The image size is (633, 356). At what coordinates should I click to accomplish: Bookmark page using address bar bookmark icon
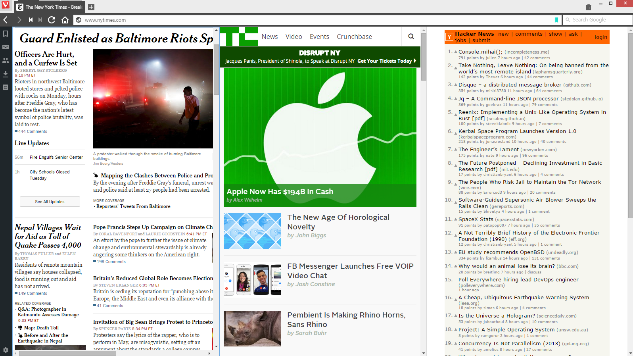coord(556,20)
